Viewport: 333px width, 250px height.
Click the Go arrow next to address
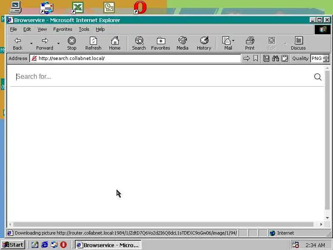pos(246,58)
